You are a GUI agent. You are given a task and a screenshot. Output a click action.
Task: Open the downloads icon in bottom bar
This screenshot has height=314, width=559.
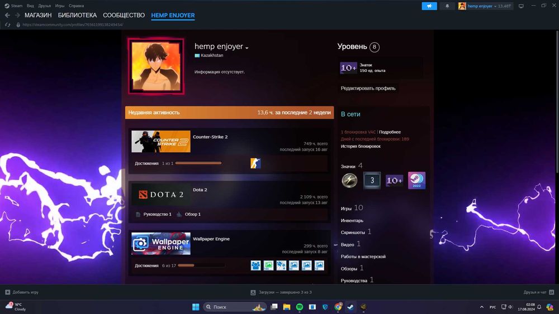(253, 292)
